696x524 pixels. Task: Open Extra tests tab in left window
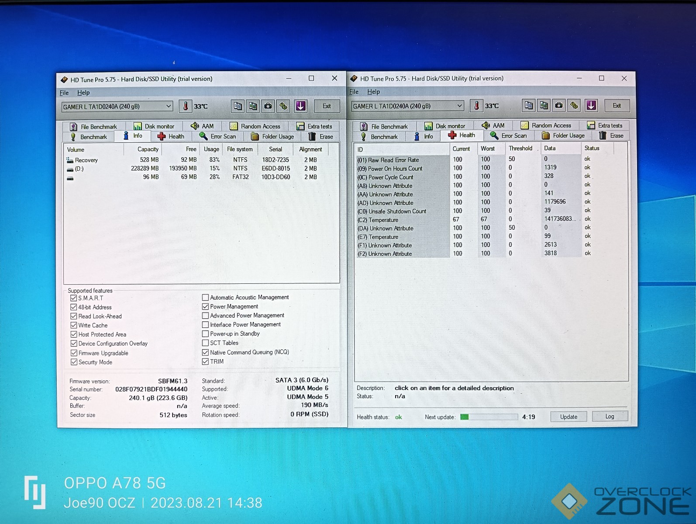(x=314, y=126)
